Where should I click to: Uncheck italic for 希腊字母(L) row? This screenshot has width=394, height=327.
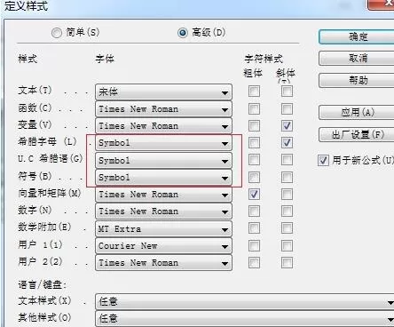coord(287,142)
